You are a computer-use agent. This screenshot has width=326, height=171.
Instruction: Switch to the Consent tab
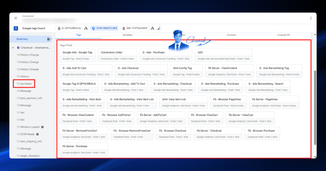[231, 35]
